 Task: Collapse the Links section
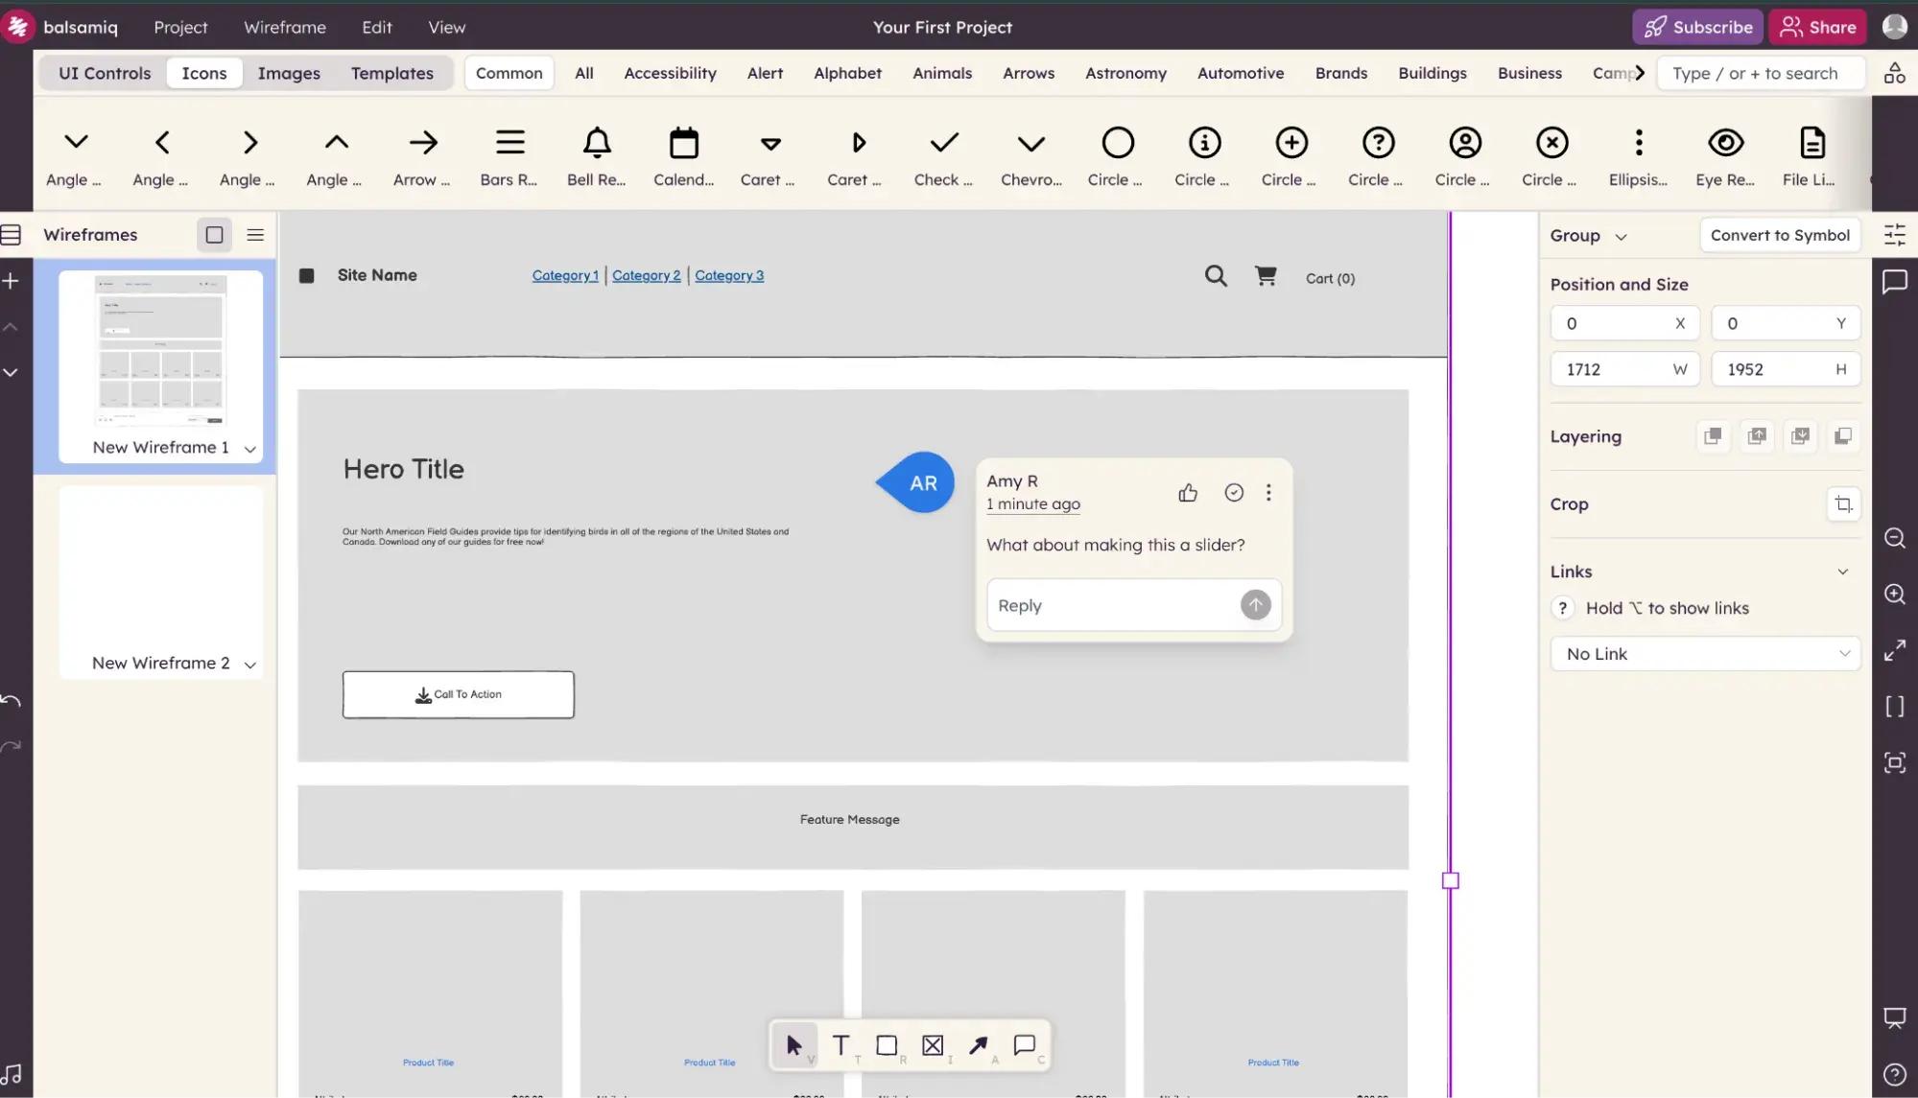tap(1842, 572)
